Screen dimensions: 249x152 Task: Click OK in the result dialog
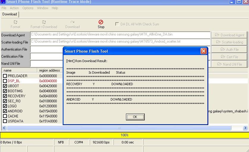point(135,117)
